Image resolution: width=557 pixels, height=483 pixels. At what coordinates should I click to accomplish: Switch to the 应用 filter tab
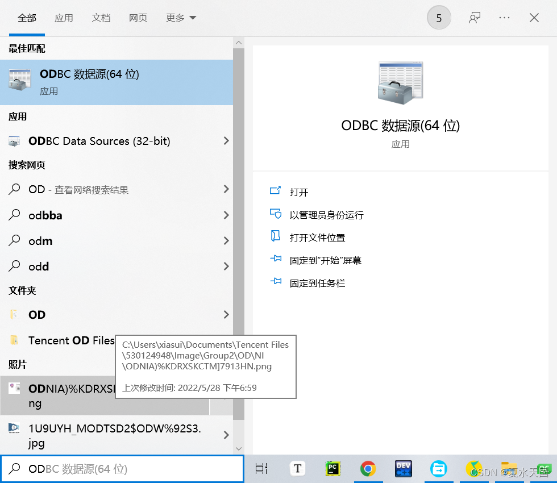tap(64, 18)
